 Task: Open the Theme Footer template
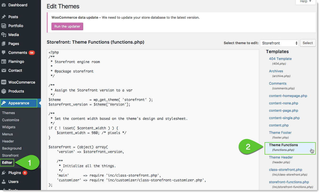coord(280,132)
